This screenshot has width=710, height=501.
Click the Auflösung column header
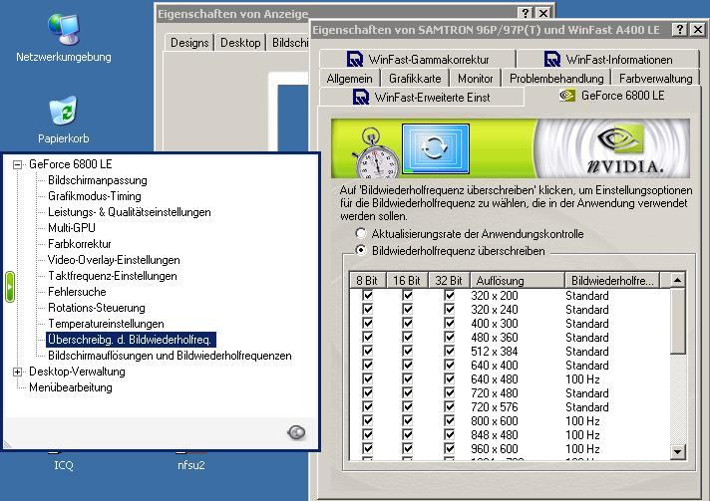[x=518, y=280]
